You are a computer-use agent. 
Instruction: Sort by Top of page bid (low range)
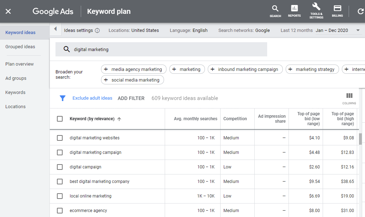308,119
